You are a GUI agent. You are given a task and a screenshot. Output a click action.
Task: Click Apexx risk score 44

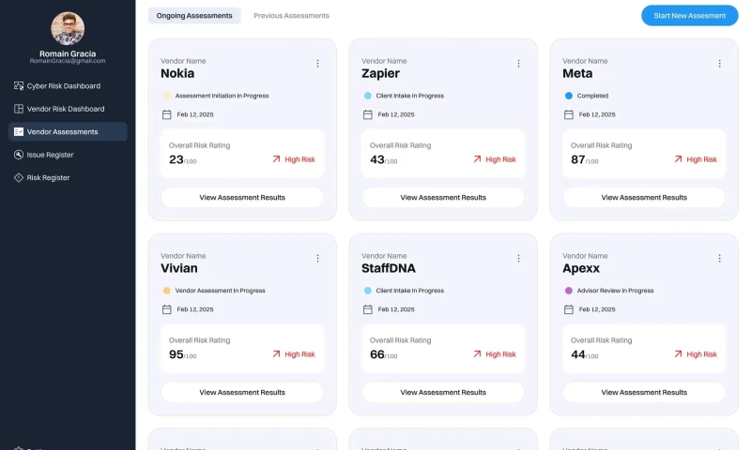click(578, 354)
